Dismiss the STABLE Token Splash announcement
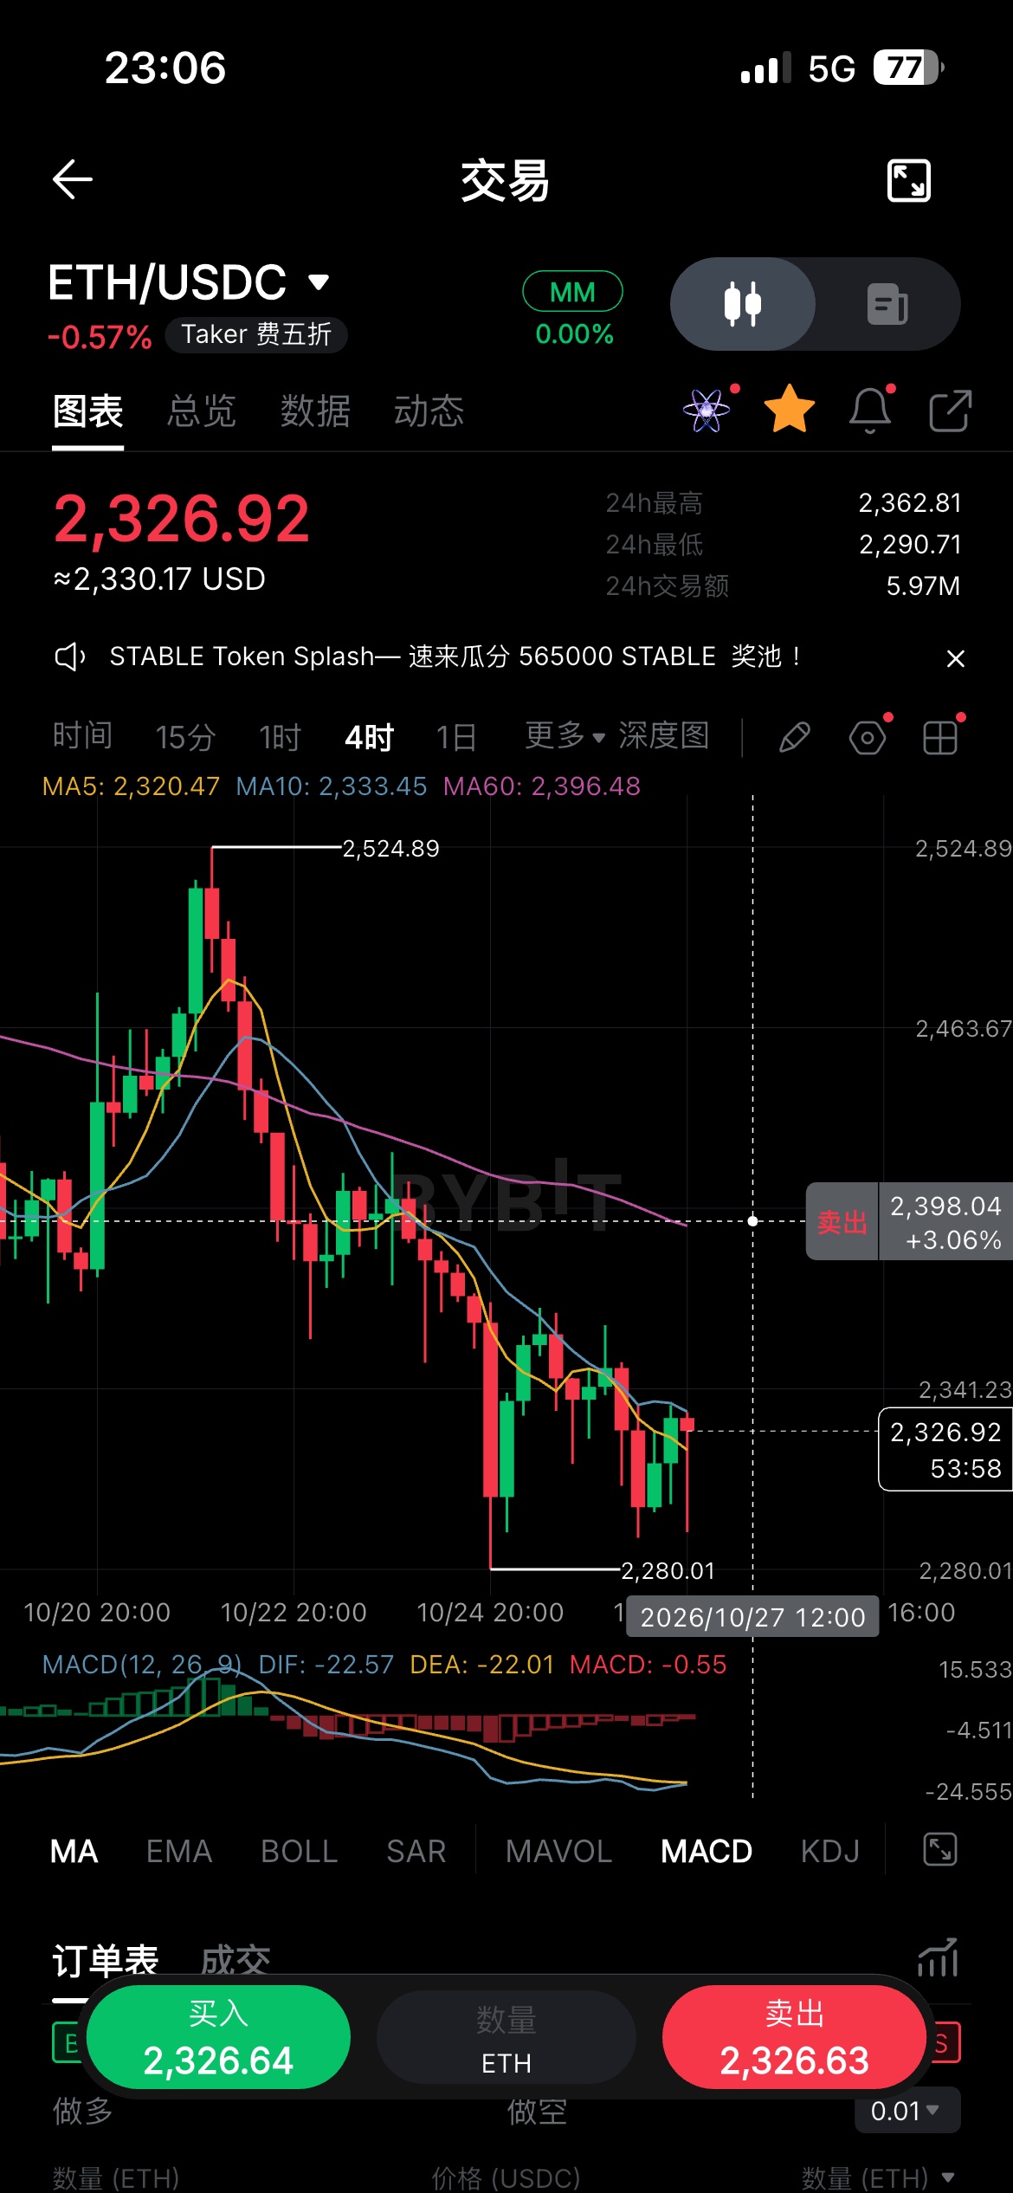 point(956,658)
